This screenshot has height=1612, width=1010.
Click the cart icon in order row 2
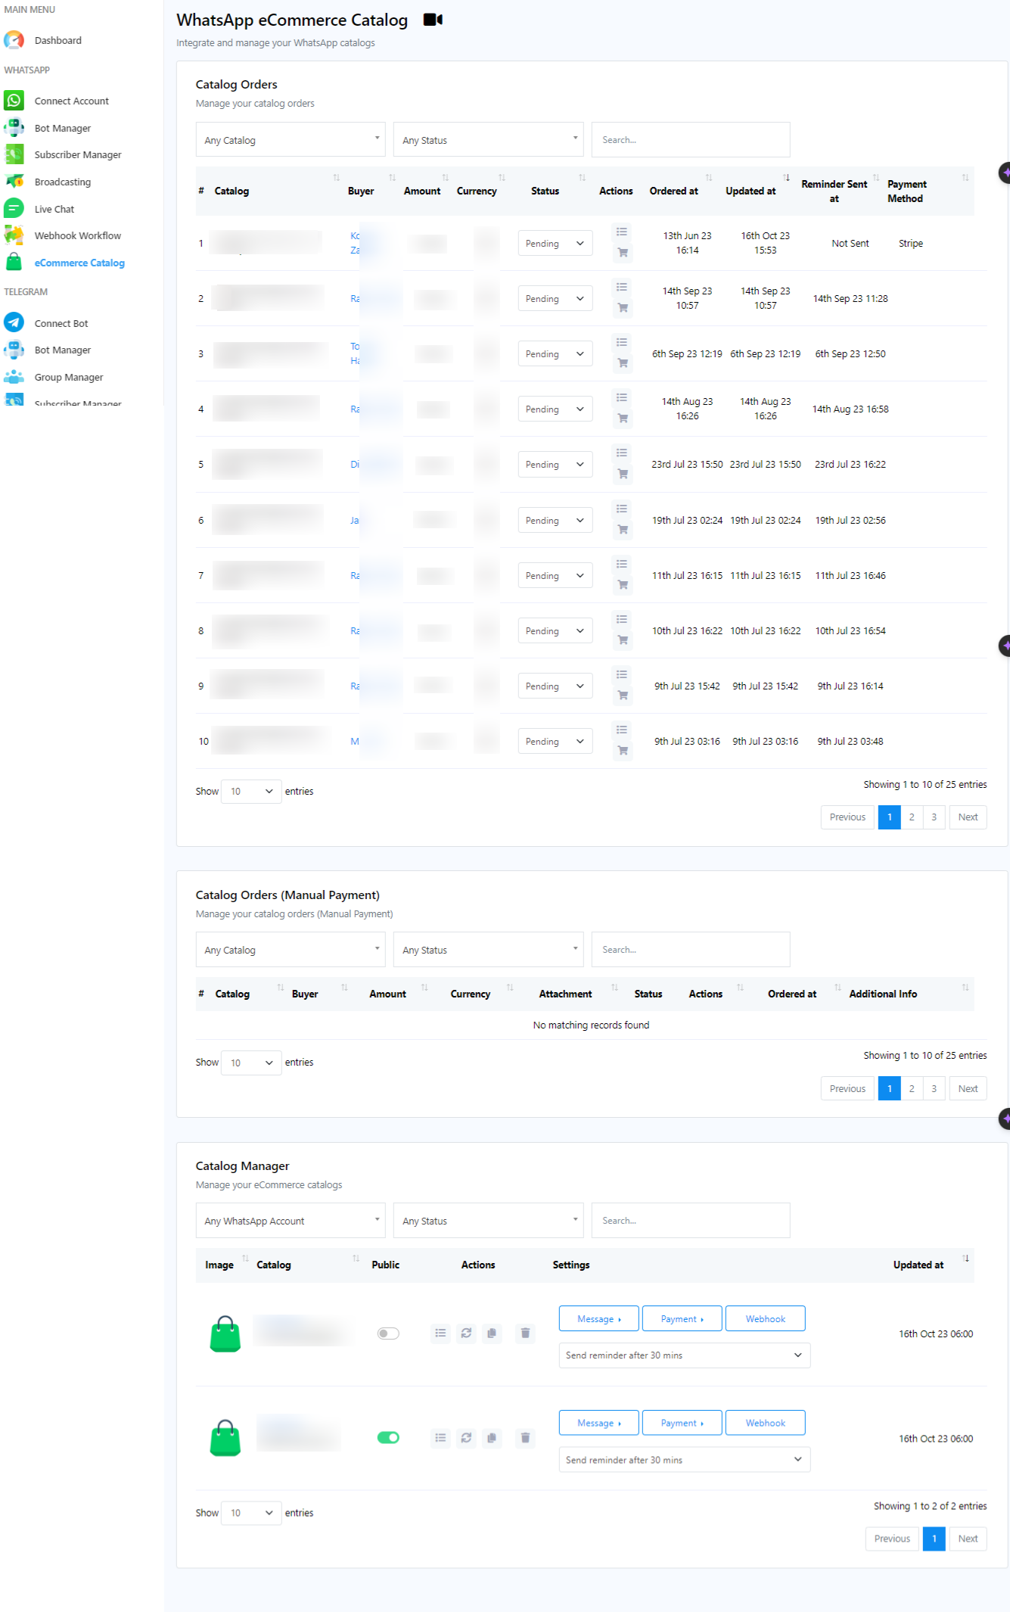tap(623, 308)
